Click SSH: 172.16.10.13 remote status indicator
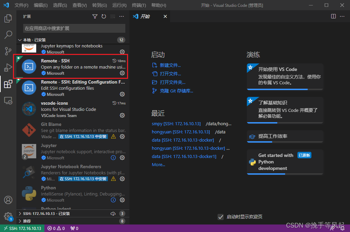The width and height of the screenshot is (350, 232). point(23,229)
